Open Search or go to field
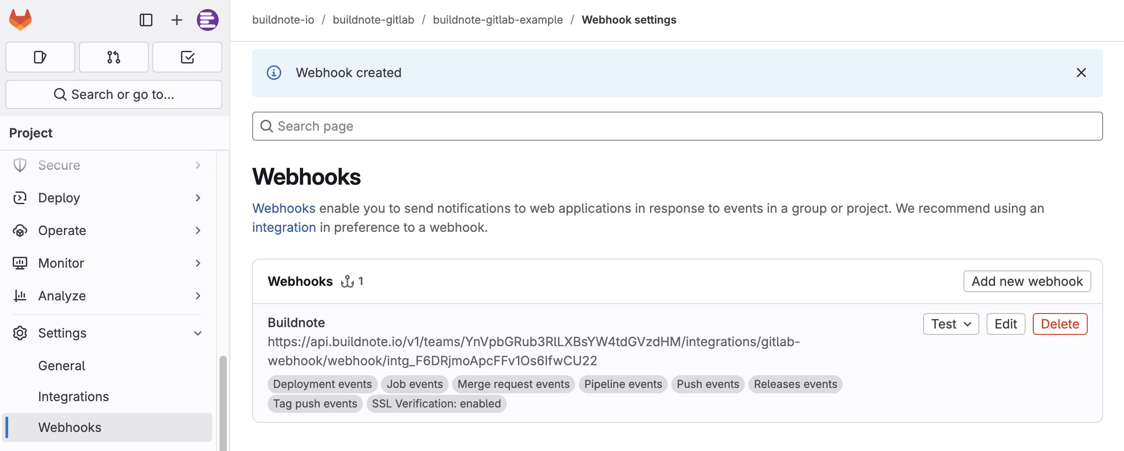 click(114, 94)
